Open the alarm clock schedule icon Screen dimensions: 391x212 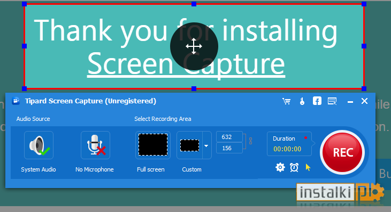[294, 167]
